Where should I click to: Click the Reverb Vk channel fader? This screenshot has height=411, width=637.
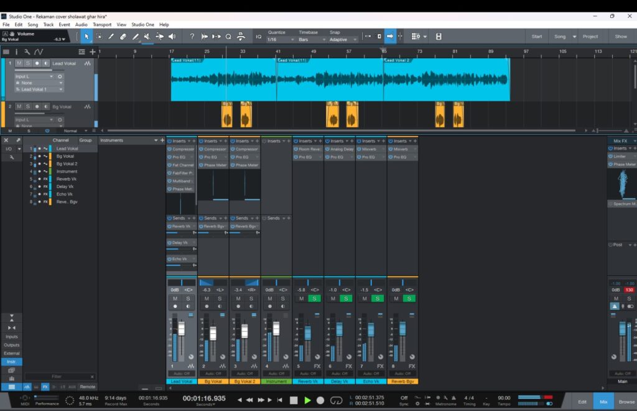tap(307, 332)
